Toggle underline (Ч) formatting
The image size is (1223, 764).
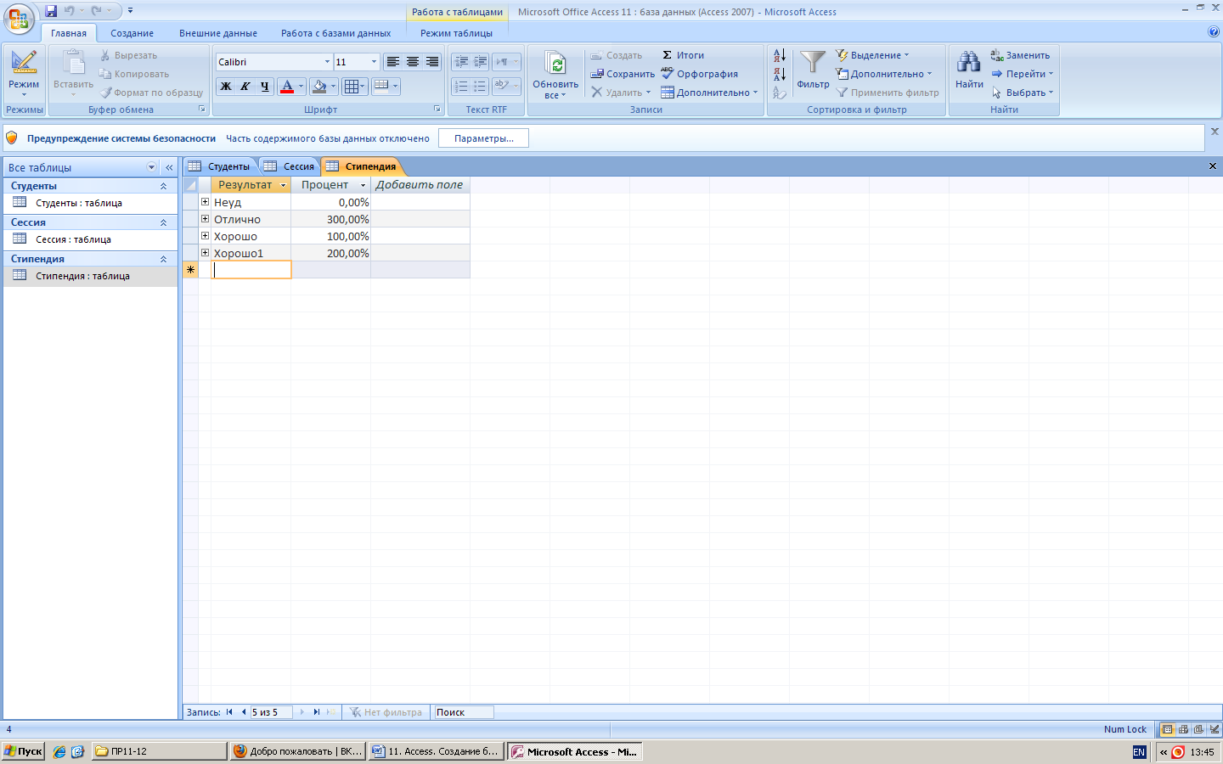265,87
